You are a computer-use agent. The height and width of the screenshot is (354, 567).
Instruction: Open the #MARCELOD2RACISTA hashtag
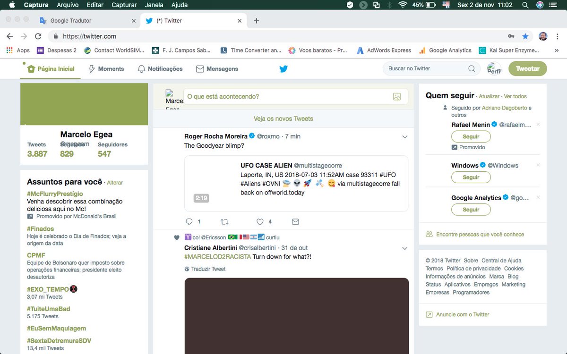[x=217, y=257]
